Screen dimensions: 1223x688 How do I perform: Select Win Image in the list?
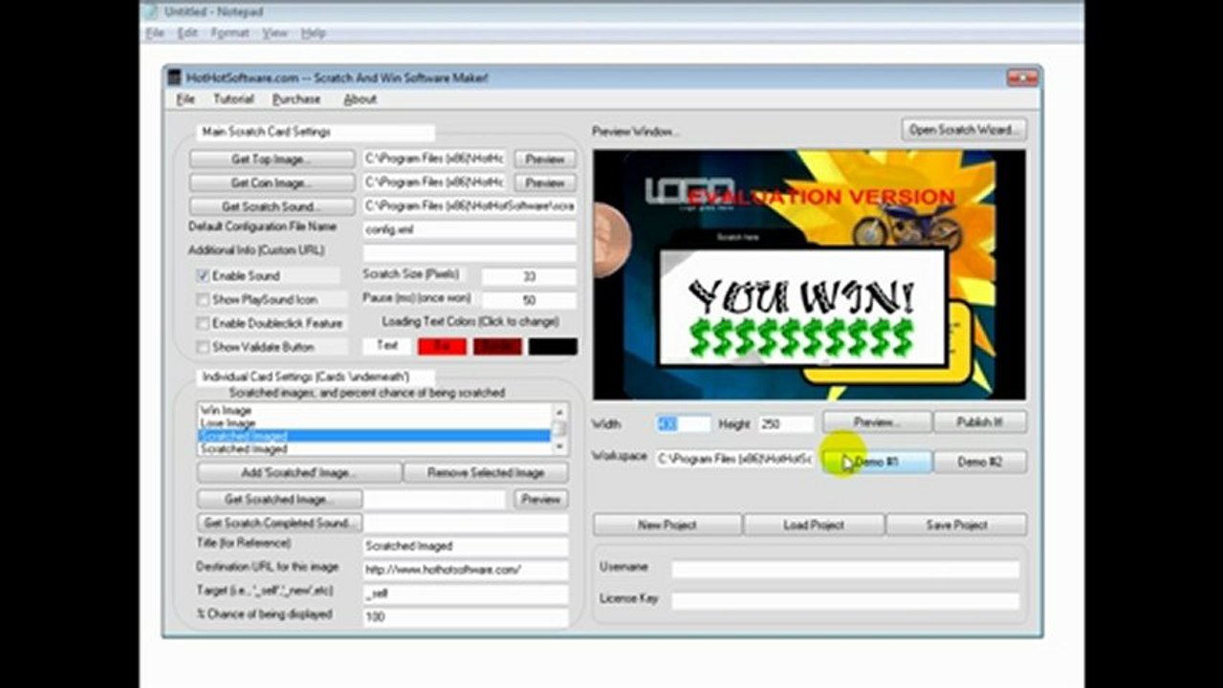click(375, 410)
